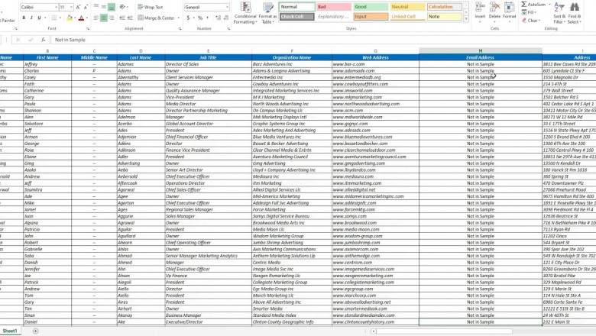Click the Fill Color paint bucket icon

tap(70, 17)
